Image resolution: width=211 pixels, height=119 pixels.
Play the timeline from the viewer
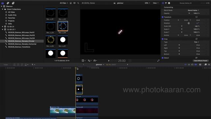point(109,61)
